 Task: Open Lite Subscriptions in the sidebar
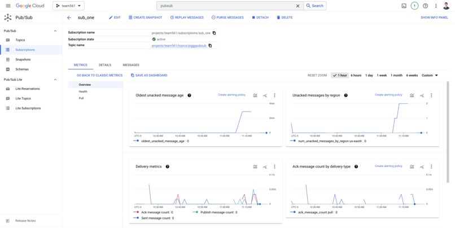click(x=31, y=108)
